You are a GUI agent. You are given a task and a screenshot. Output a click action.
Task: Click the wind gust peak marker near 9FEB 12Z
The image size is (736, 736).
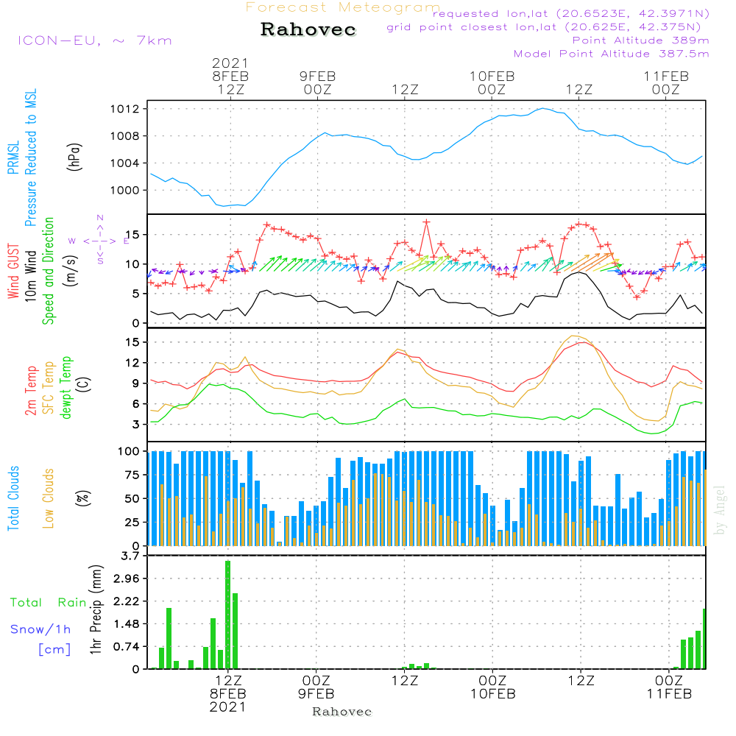426,222
